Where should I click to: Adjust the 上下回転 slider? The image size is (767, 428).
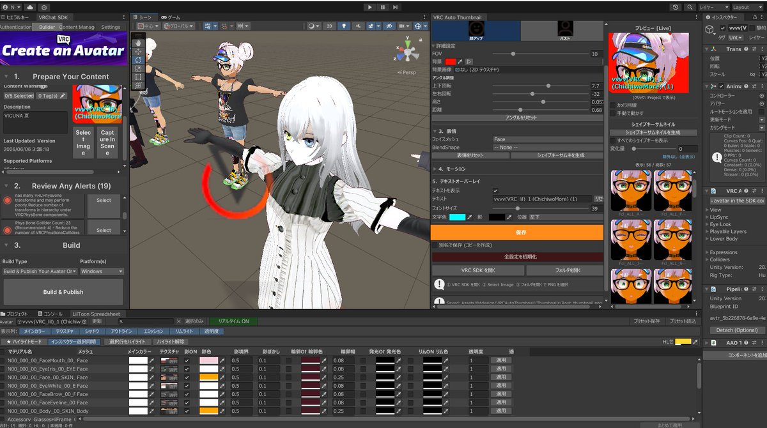click(x=540, y=86)
